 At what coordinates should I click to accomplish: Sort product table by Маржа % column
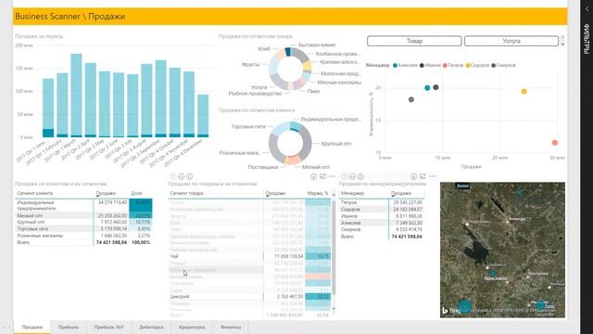click(318, 193)
